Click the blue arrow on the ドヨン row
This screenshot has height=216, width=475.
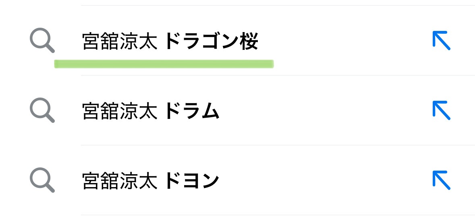pyautogui.click(x=442, y=180)
